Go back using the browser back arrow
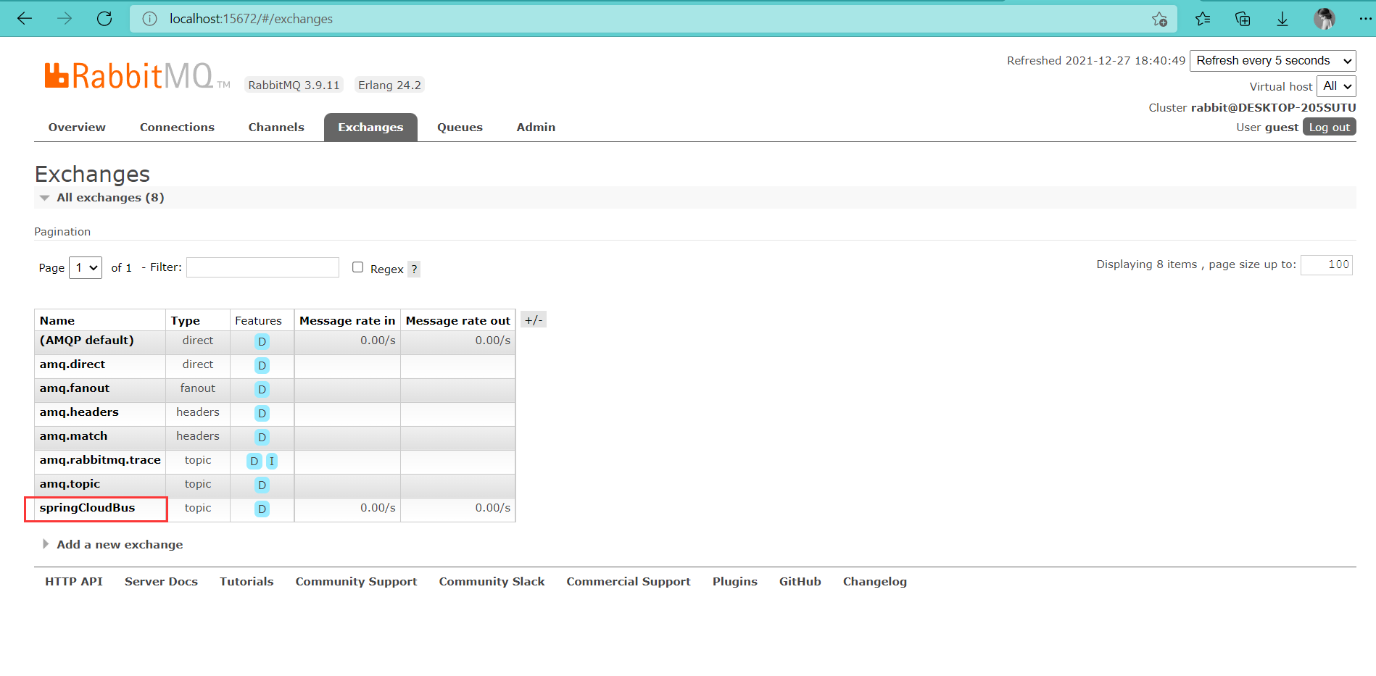Viewport: 1376px width, 676px height. 25,19
